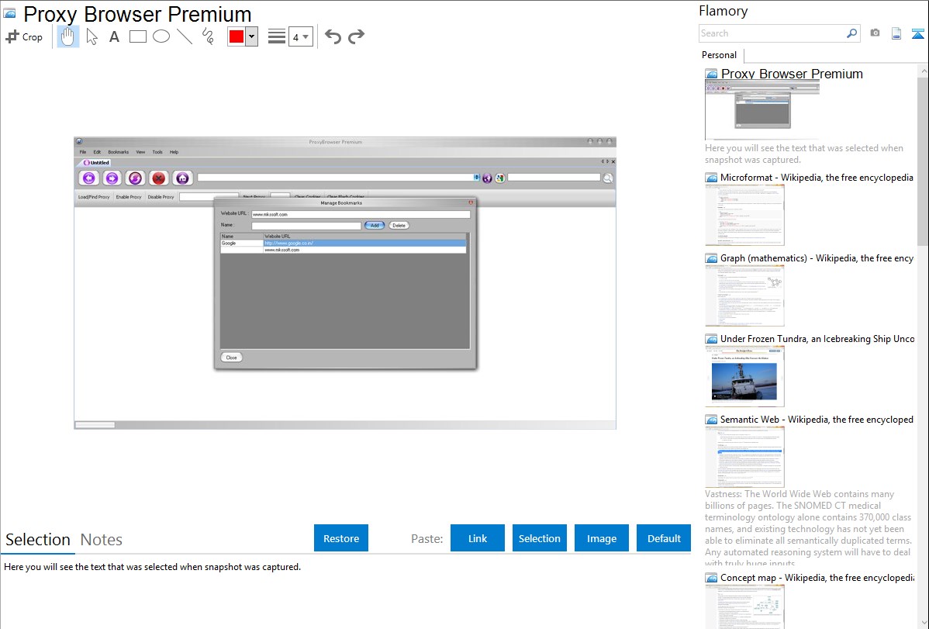
Task: Select the Crop tool
Action: [x=24, y=36]
